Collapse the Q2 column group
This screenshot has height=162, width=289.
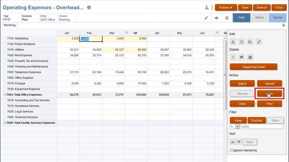[217, 32]
